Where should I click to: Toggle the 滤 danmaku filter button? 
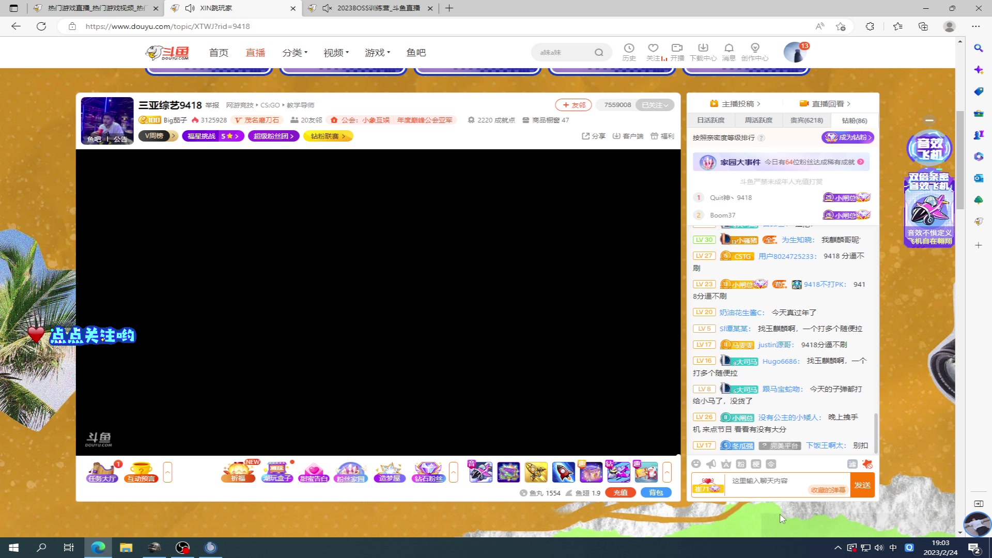(x=852, y=464)
